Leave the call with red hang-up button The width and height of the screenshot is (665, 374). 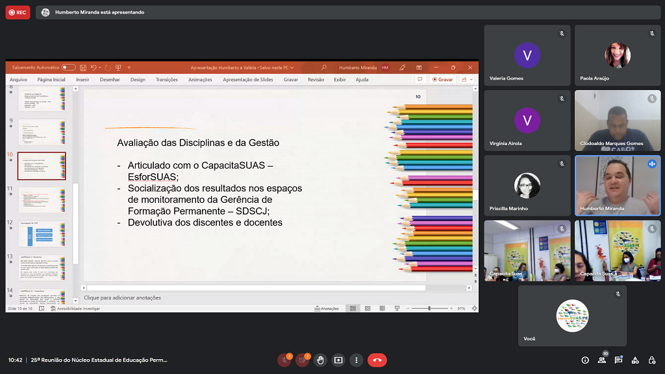377,360
